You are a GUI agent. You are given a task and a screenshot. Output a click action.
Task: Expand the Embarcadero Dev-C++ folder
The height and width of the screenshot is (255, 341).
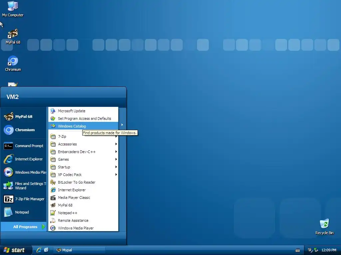pyautogui.click(x=83, y=152)
